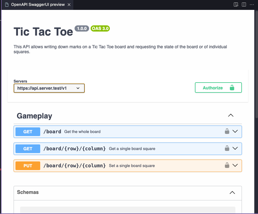The width and height of the screenshot is (258, 214).
Task: Open the more actions ellipsis menu
Action: click(252, 5)
